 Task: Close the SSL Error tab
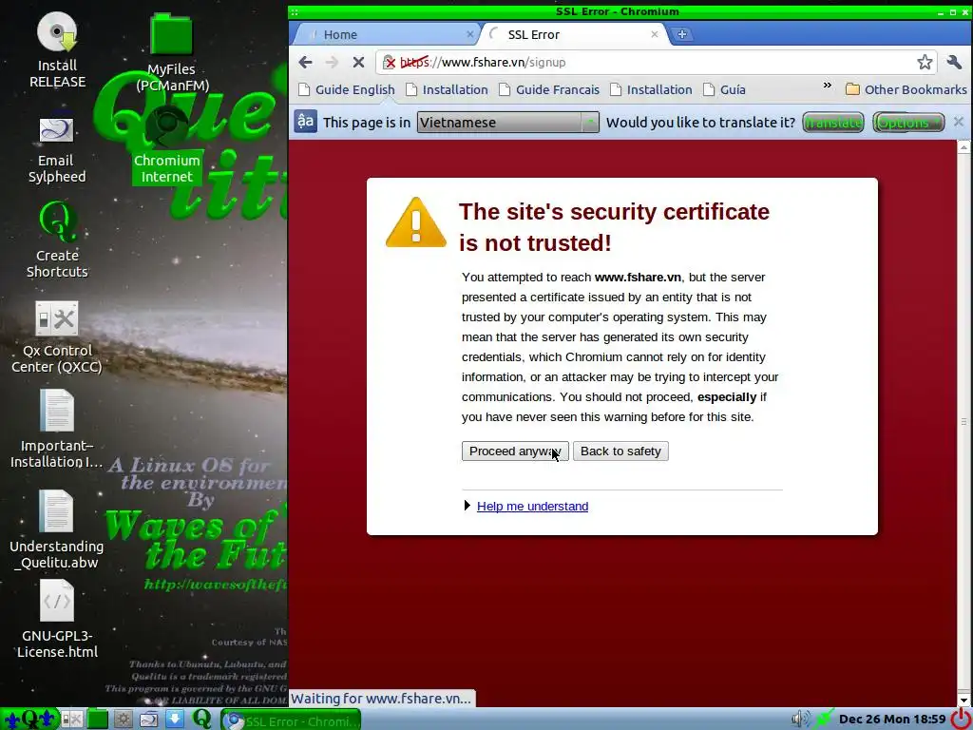pyautogui.click(x=654, y=35)
